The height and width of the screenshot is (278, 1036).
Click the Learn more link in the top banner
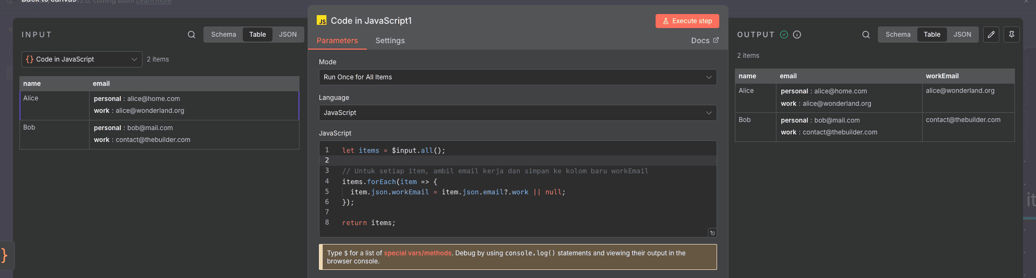click(153, 2)
